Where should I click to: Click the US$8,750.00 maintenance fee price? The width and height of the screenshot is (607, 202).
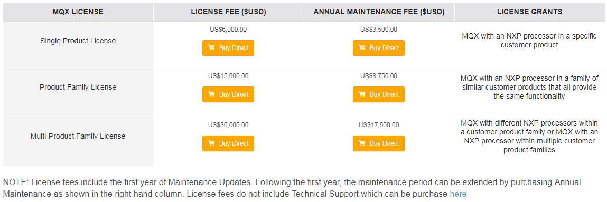pyautogui.click(x=379, y=76)
